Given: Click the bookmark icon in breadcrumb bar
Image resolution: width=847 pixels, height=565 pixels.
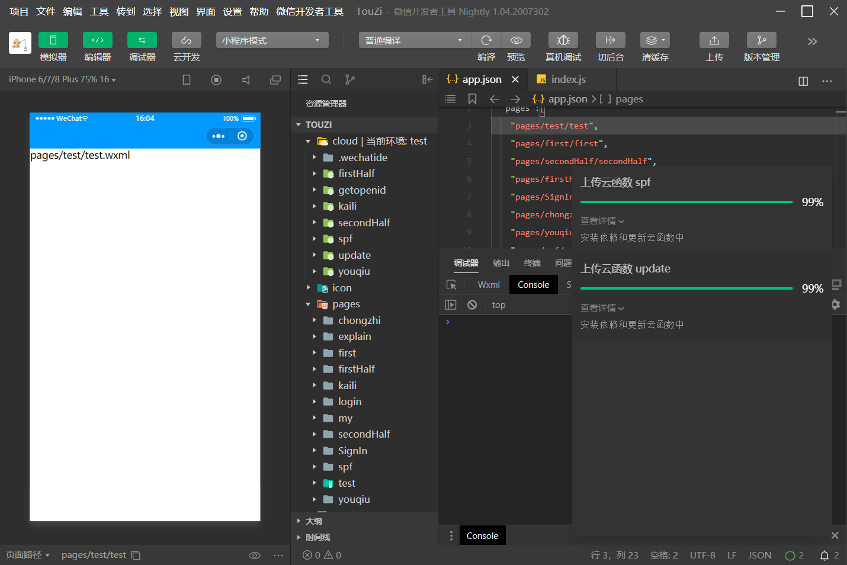Looking at the screenshot, I should point(472,99).
